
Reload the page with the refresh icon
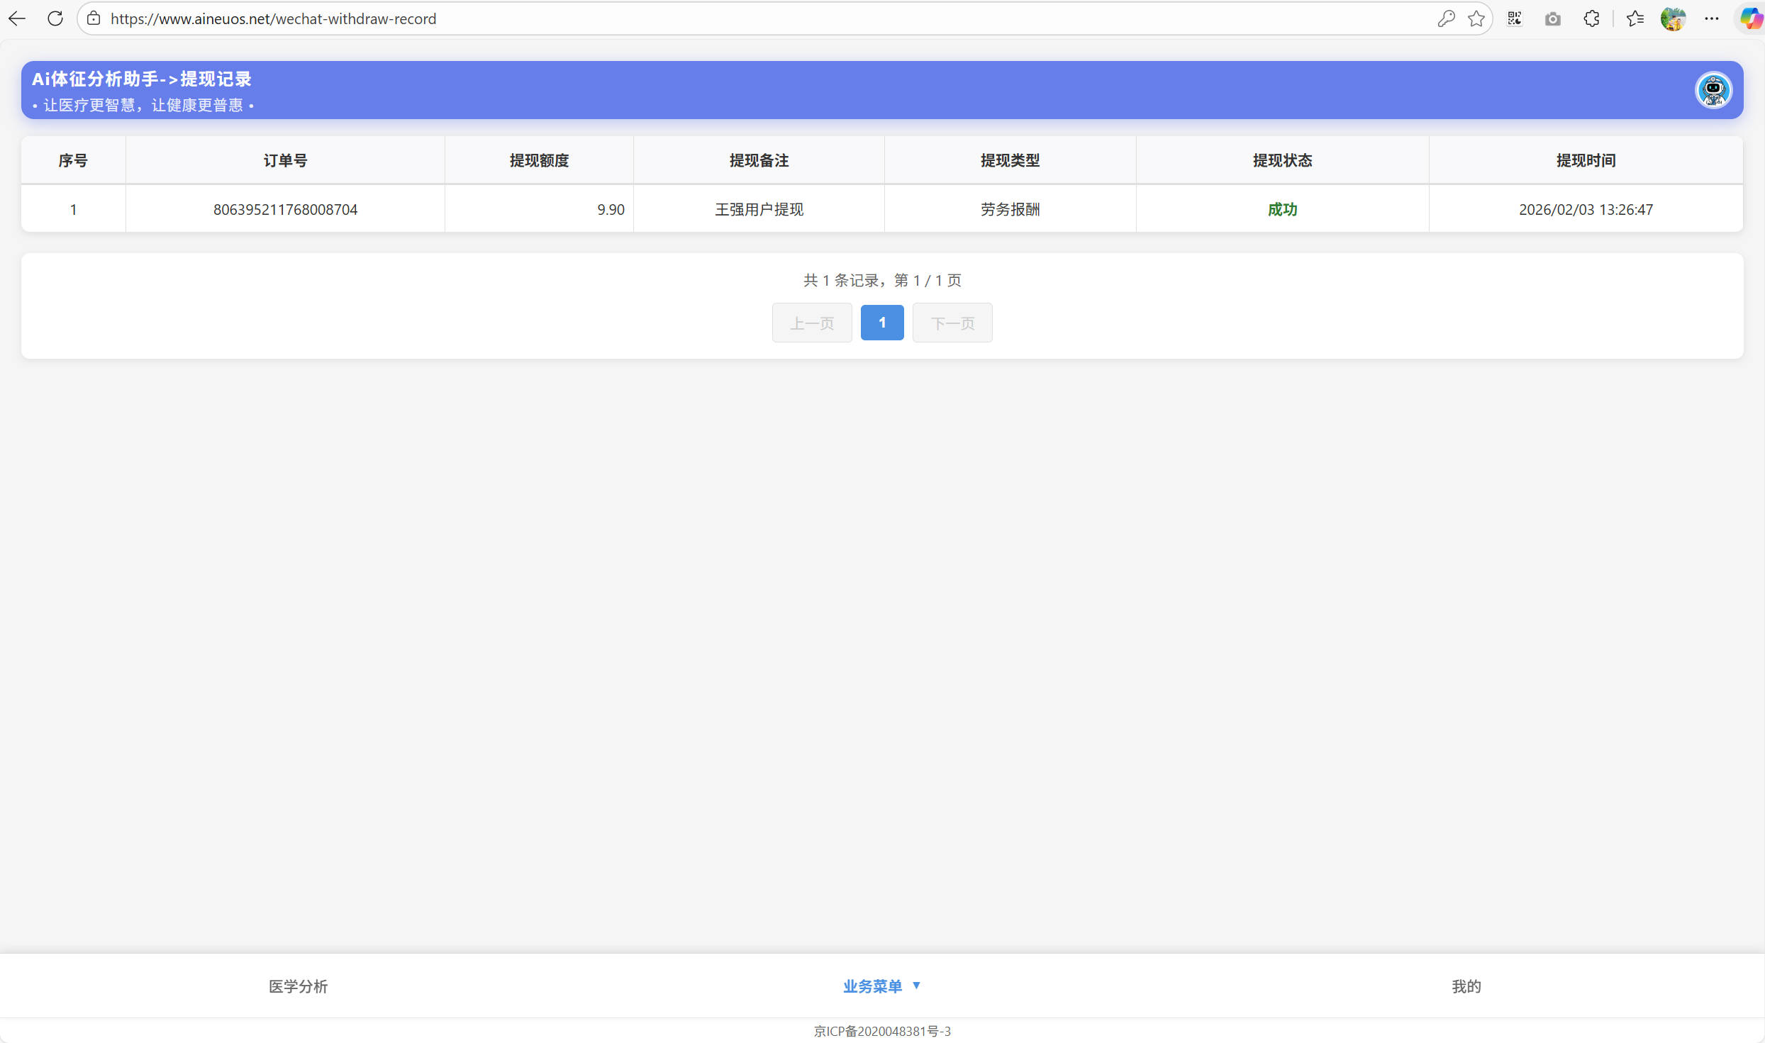55,19
